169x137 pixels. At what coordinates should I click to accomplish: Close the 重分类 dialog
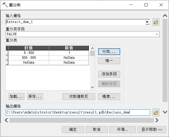[x=161, y=5]
